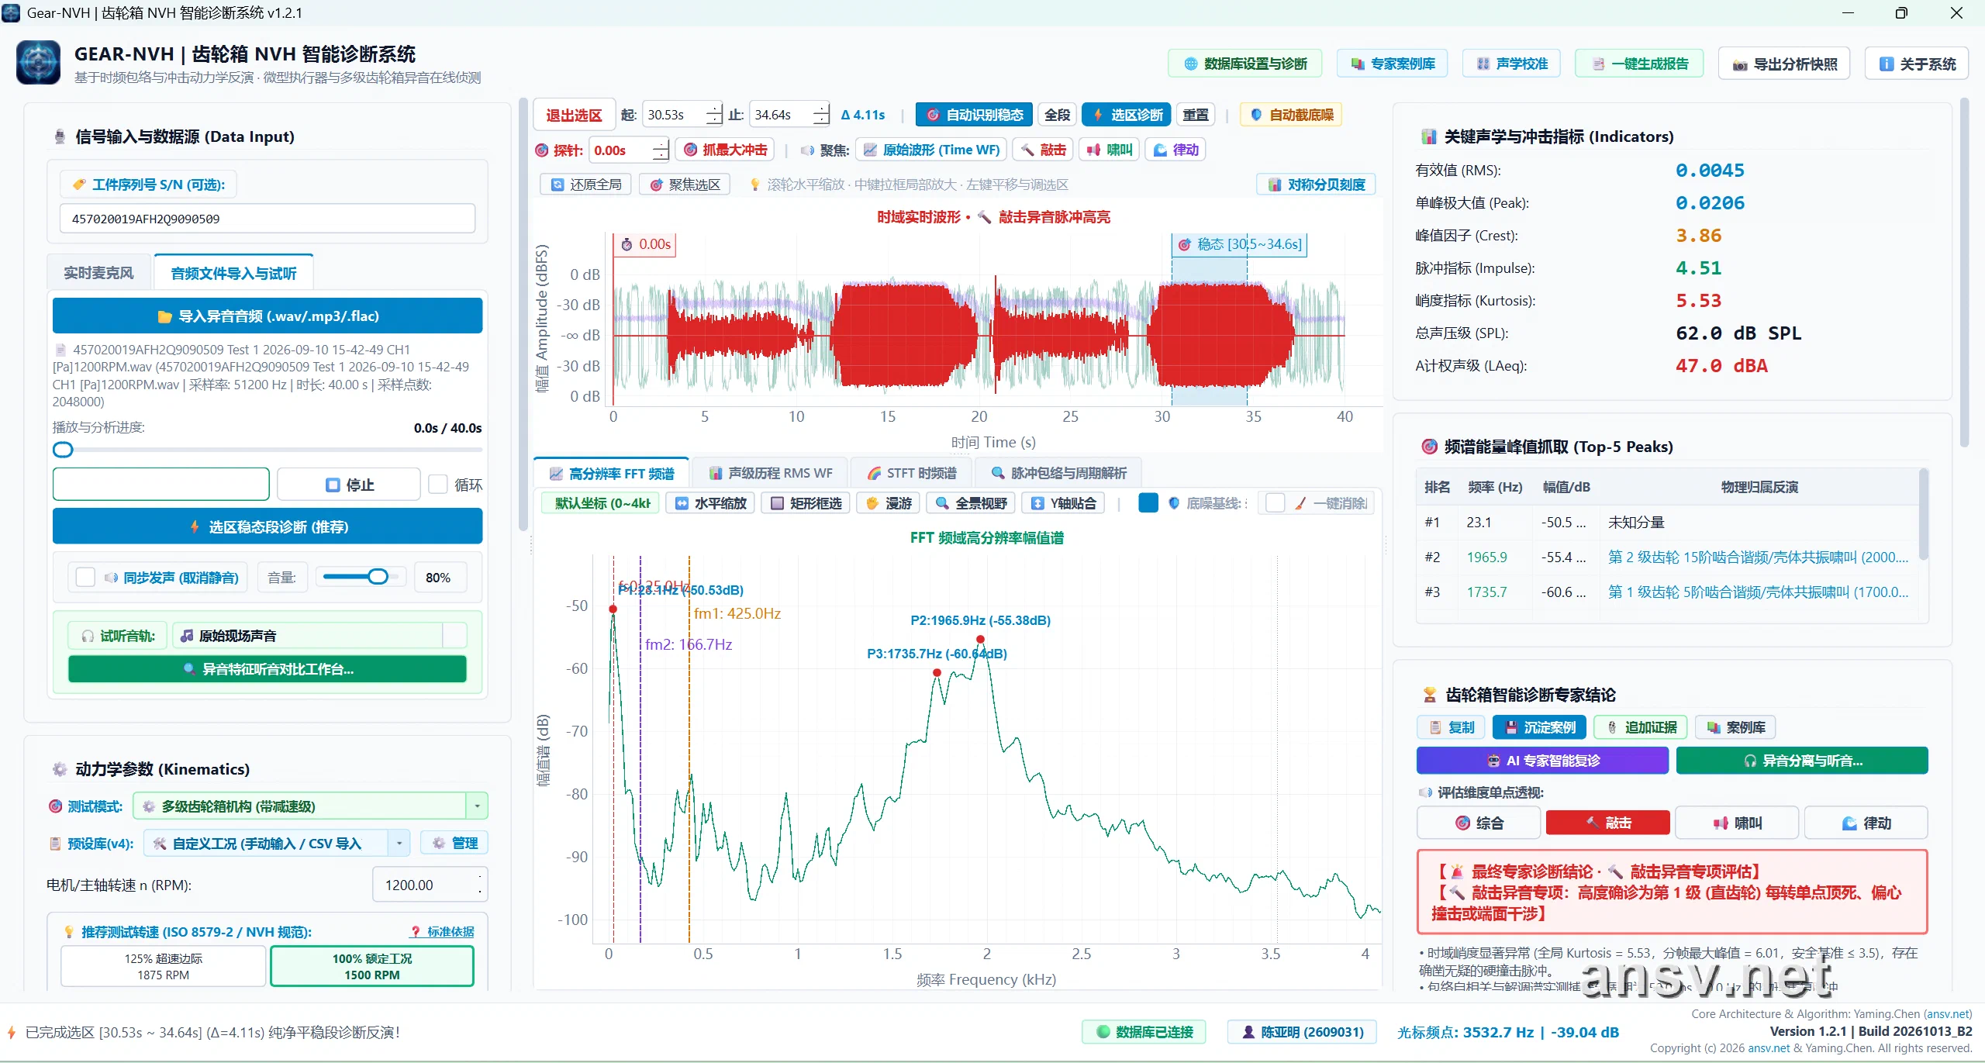Click 还原全局 to restore the full waveform view
Image resolution: width=1985 pixels, height=1063 pixels.
586,185
